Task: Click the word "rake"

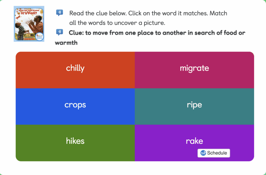Action: click(194, 141)
